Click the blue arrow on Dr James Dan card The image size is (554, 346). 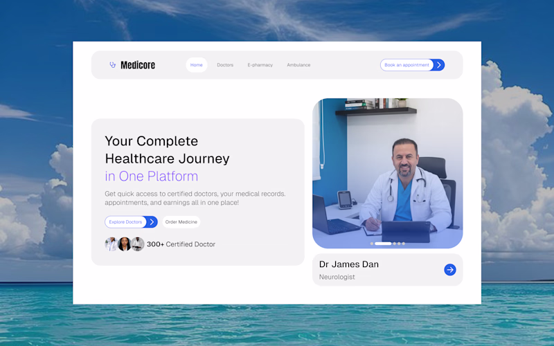[x=449, y=270]
